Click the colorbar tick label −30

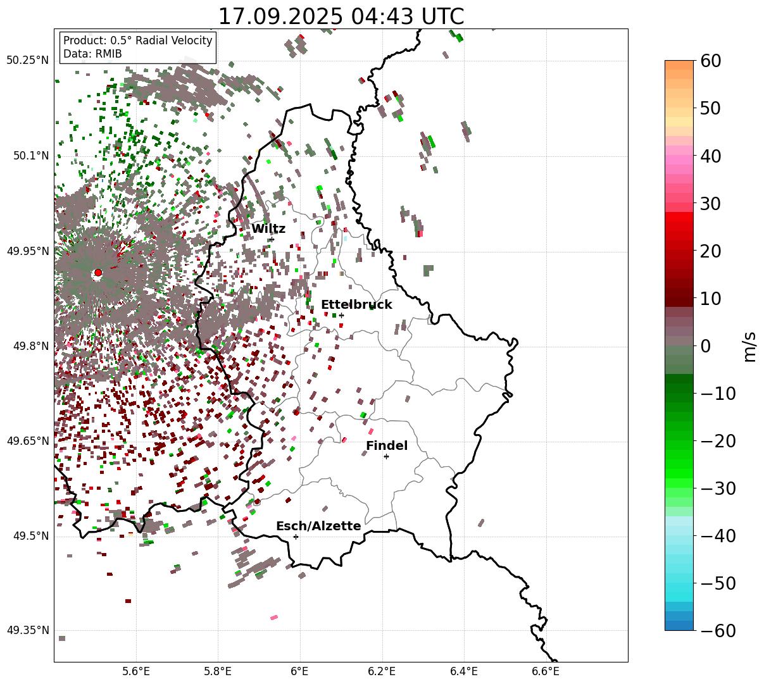click(x=718, y=488)
